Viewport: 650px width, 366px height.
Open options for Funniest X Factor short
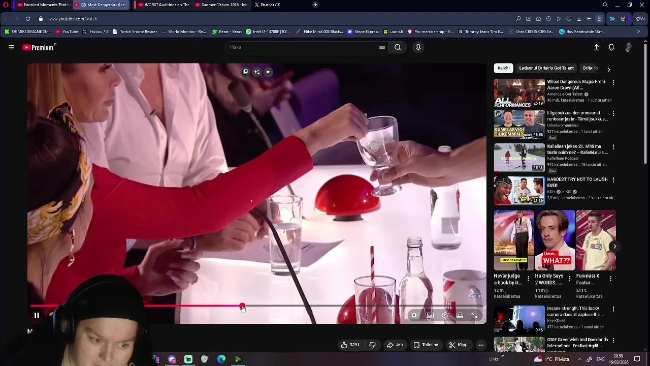coord(610,279)
